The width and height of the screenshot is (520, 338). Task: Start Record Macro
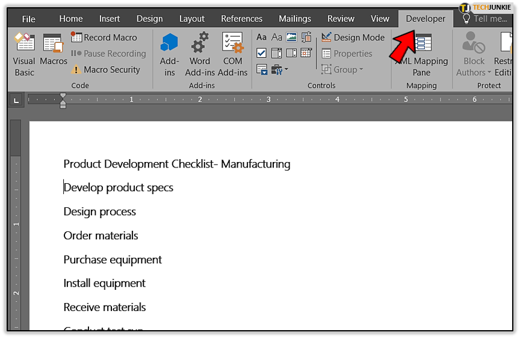(x=104, y=37)
